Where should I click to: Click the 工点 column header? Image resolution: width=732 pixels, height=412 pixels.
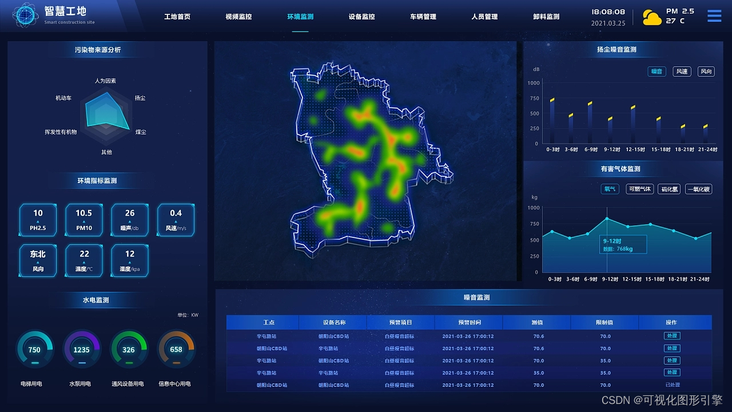[x=269, y=323]
